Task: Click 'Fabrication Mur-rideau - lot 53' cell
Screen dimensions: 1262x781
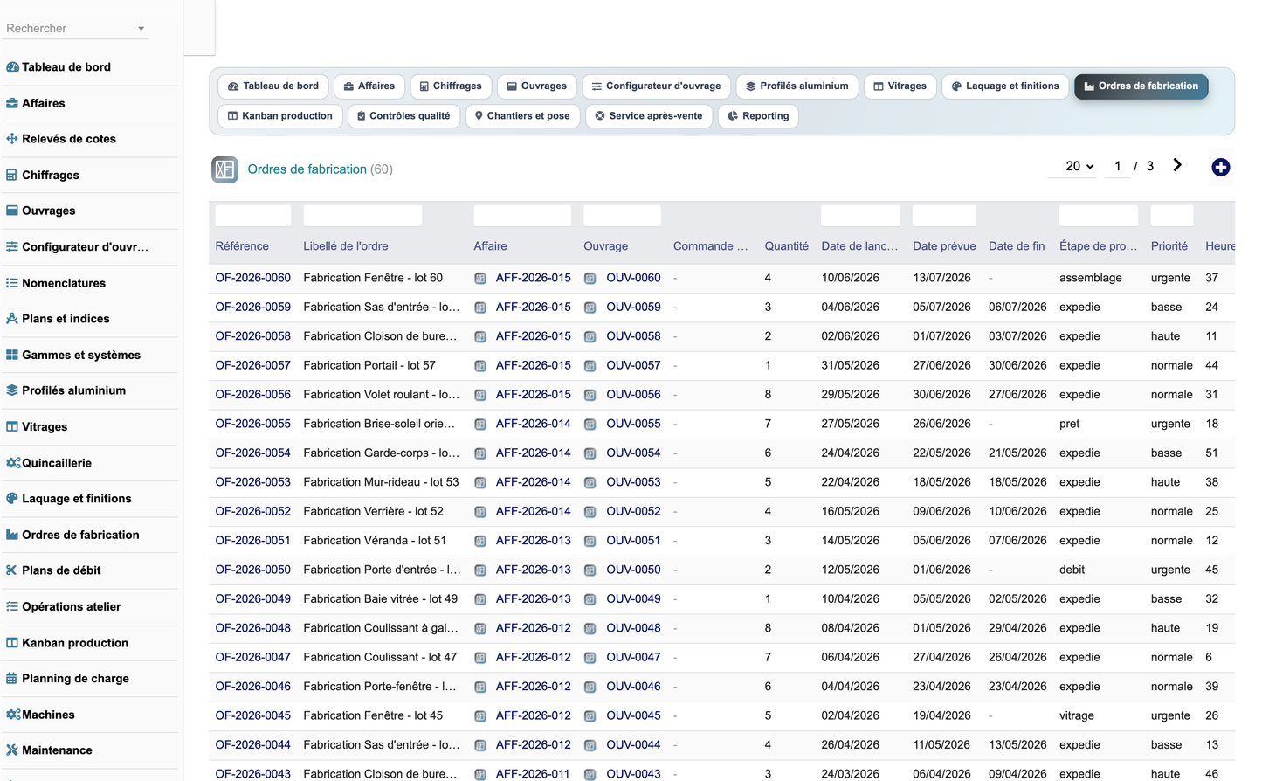Action: click(x=381, y=482)
